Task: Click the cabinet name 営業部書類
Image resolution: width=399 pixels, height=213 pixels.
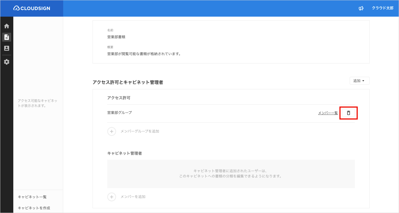Action: 116,37
